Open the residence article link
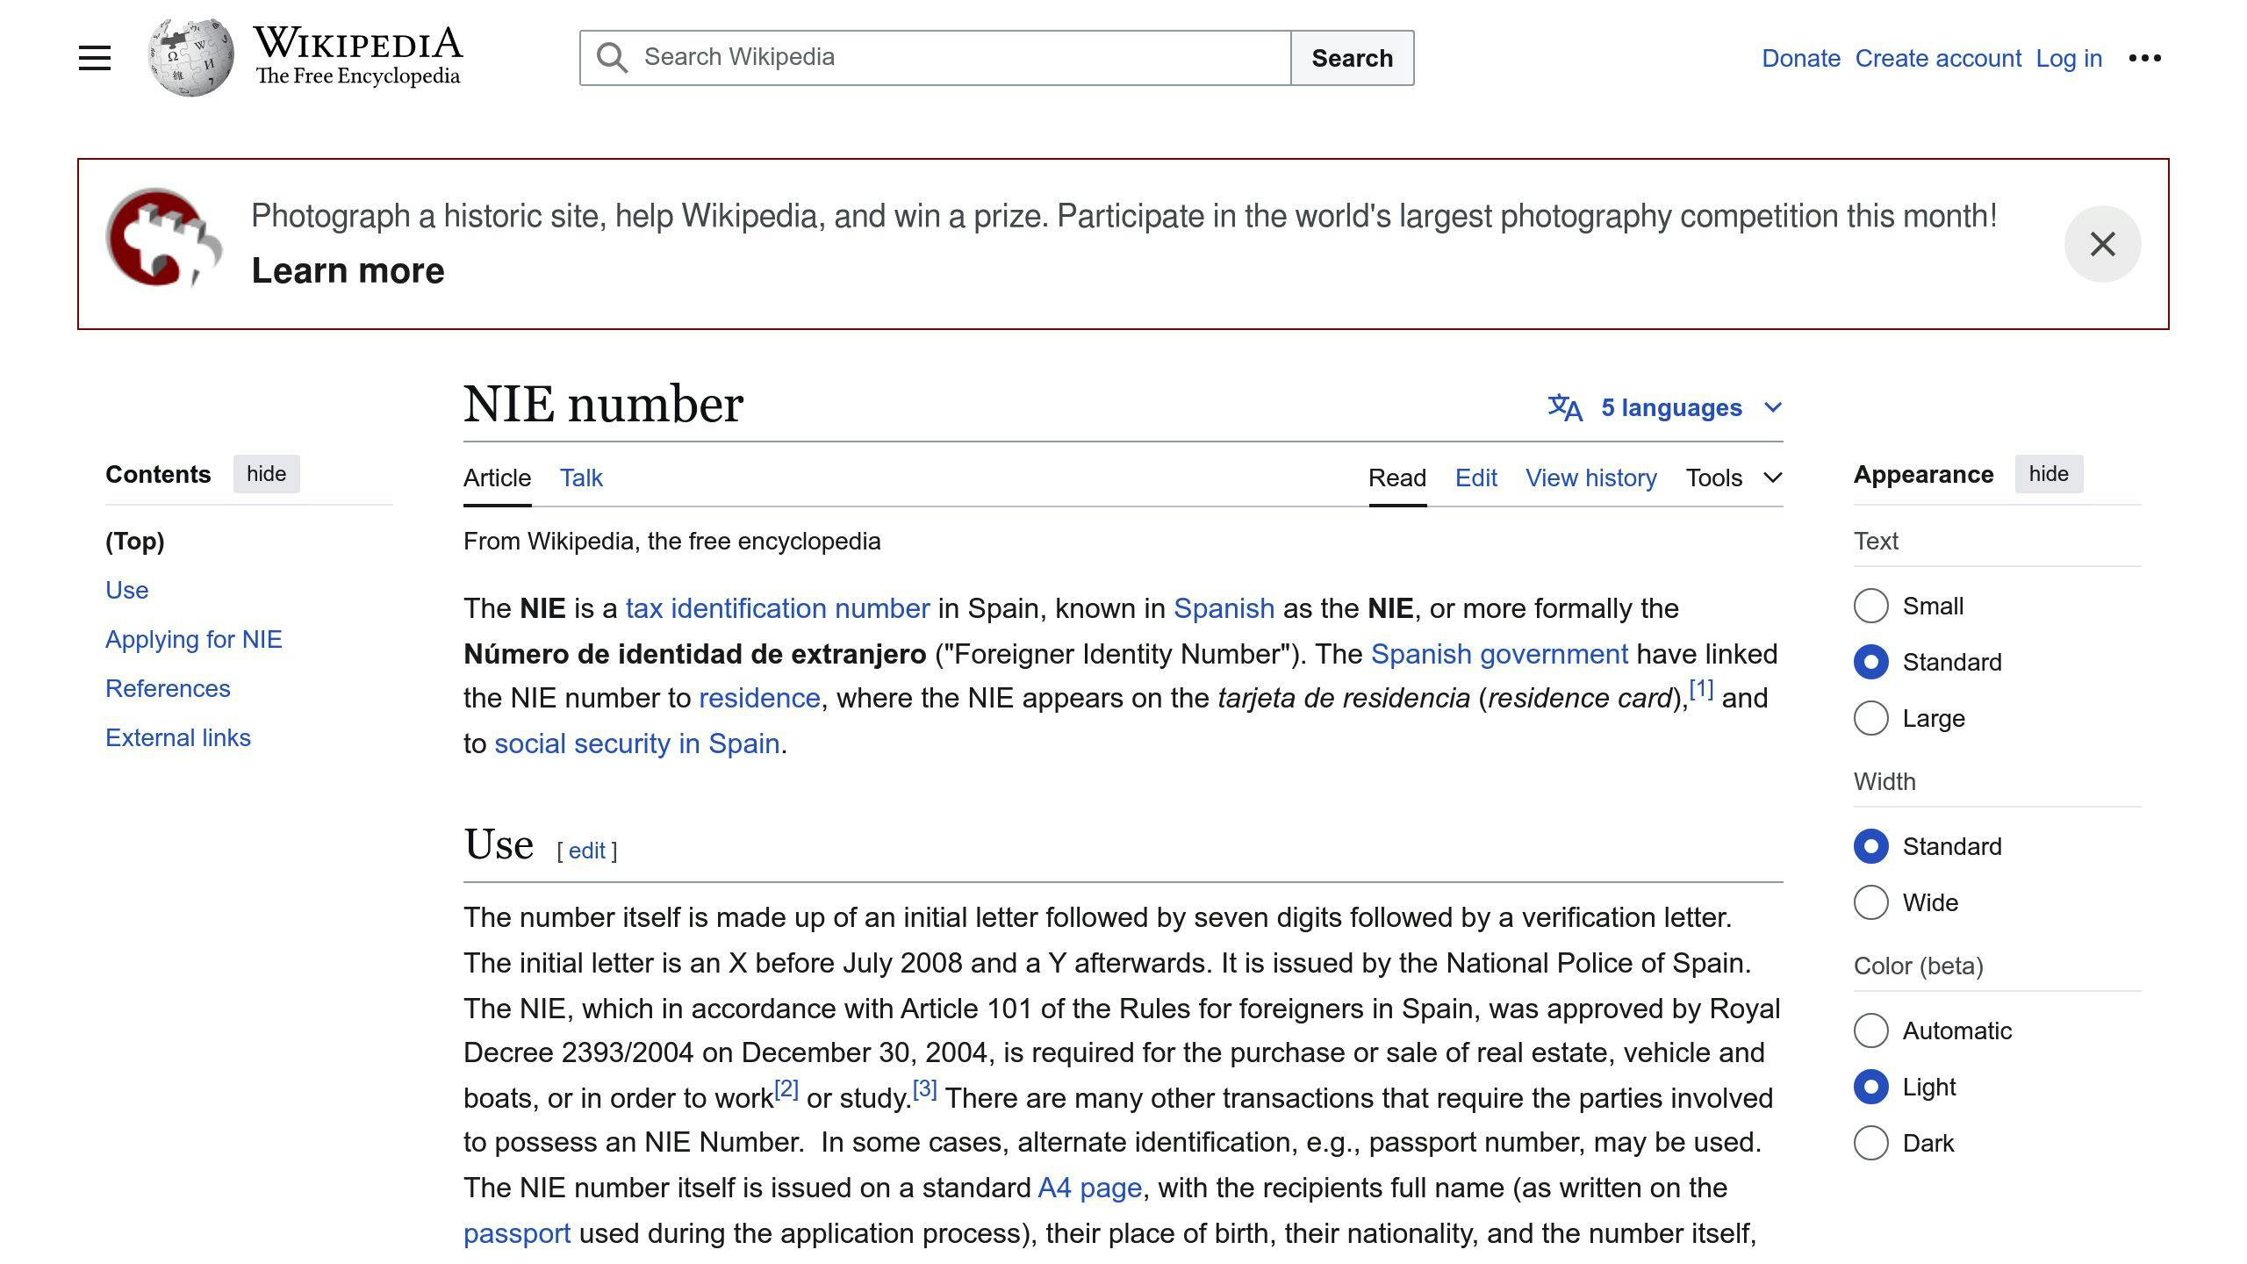The height and width of the screenshot is (1264, 2247). pos(759,698)
